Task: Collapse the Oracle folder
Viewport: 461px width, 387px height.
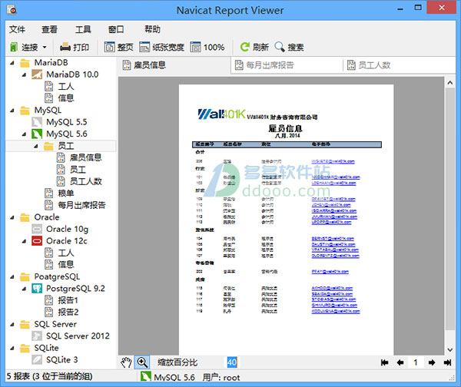Action: pos(12,217)
